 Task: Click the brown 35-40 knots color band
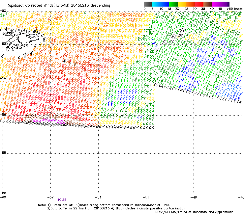[208, 4]
